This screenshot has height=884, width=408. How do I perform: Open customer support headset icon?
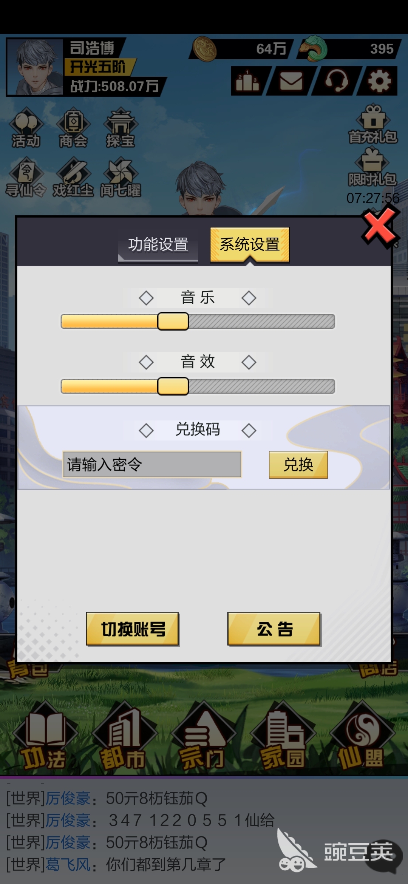[336, 81]
